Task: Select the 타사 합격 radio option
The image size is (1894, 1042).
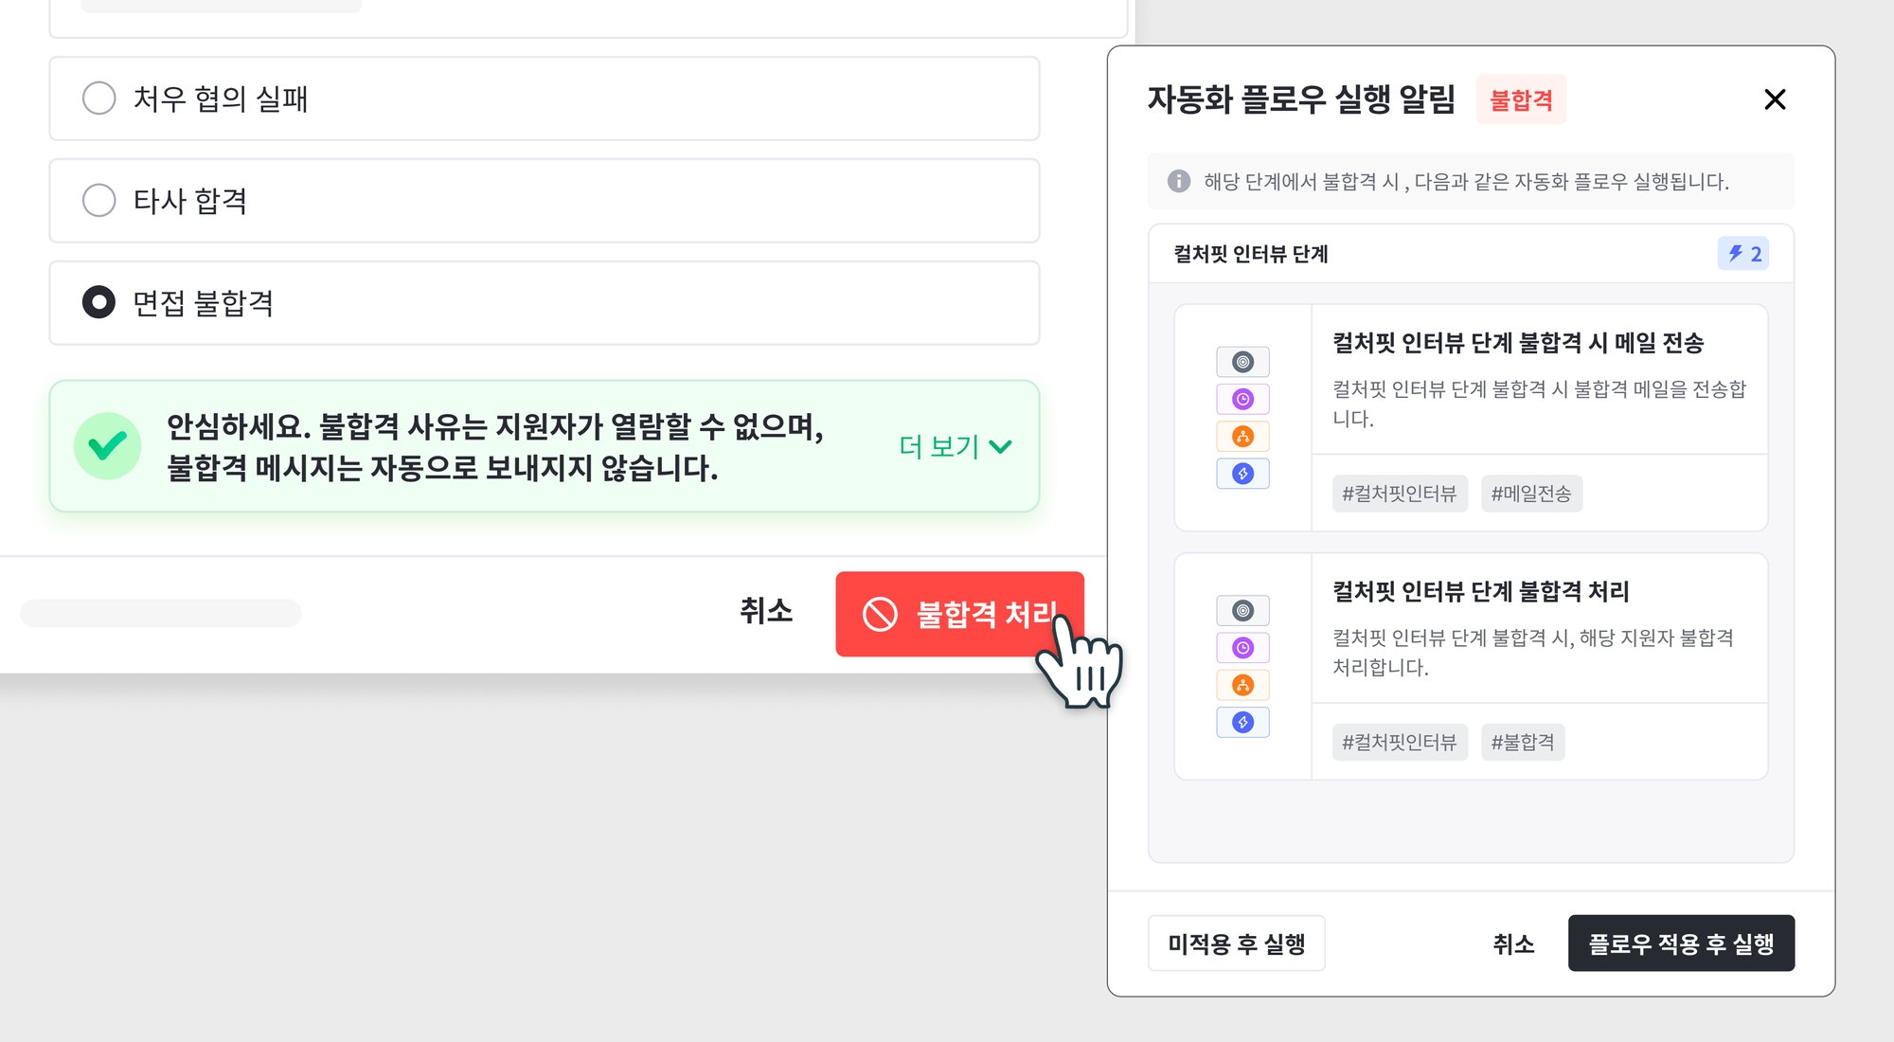Action: click(98, 201)
